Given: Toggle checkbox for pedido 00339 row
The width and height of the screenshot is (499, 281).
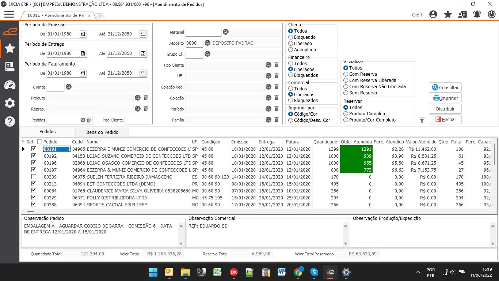Looking at the screenshot, I should coord(34,177).
